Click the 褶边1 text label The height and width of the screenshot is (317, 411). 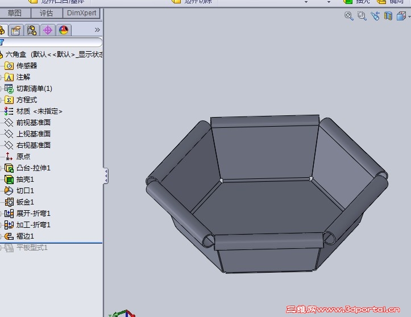pos(25,236)
